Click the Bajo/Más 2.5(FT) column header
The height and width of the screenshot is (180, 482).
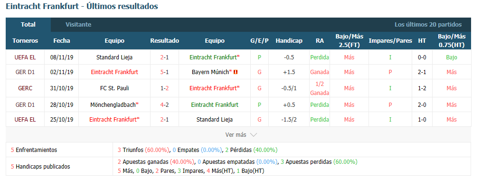(x=349, y=41)
